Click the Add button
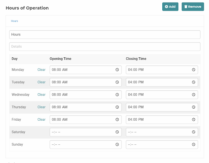 pos(170,7)
